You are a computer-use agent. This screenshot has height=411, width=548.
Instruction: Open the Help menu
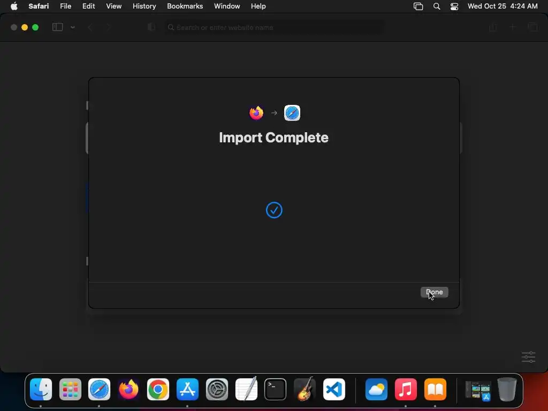tap(258, 6)
